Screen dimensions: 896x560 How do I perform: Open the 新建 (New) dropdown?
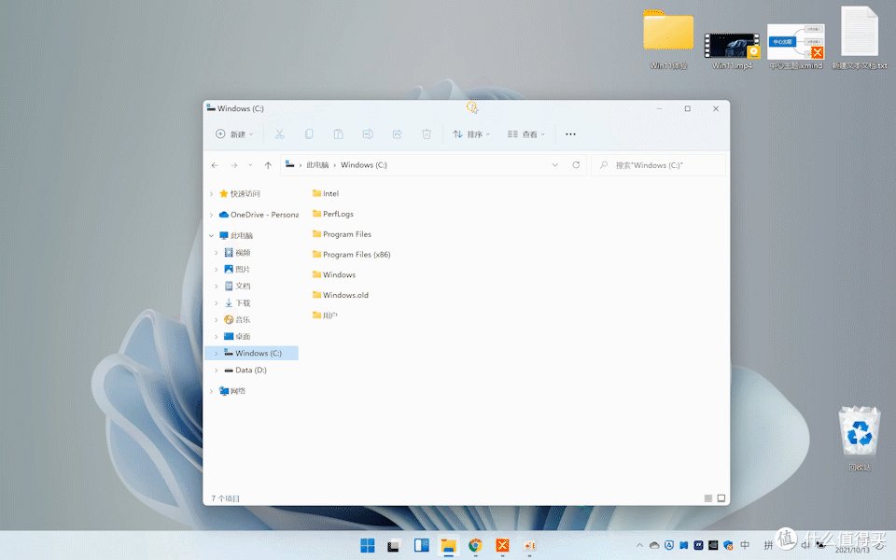[x=234, y=134]
